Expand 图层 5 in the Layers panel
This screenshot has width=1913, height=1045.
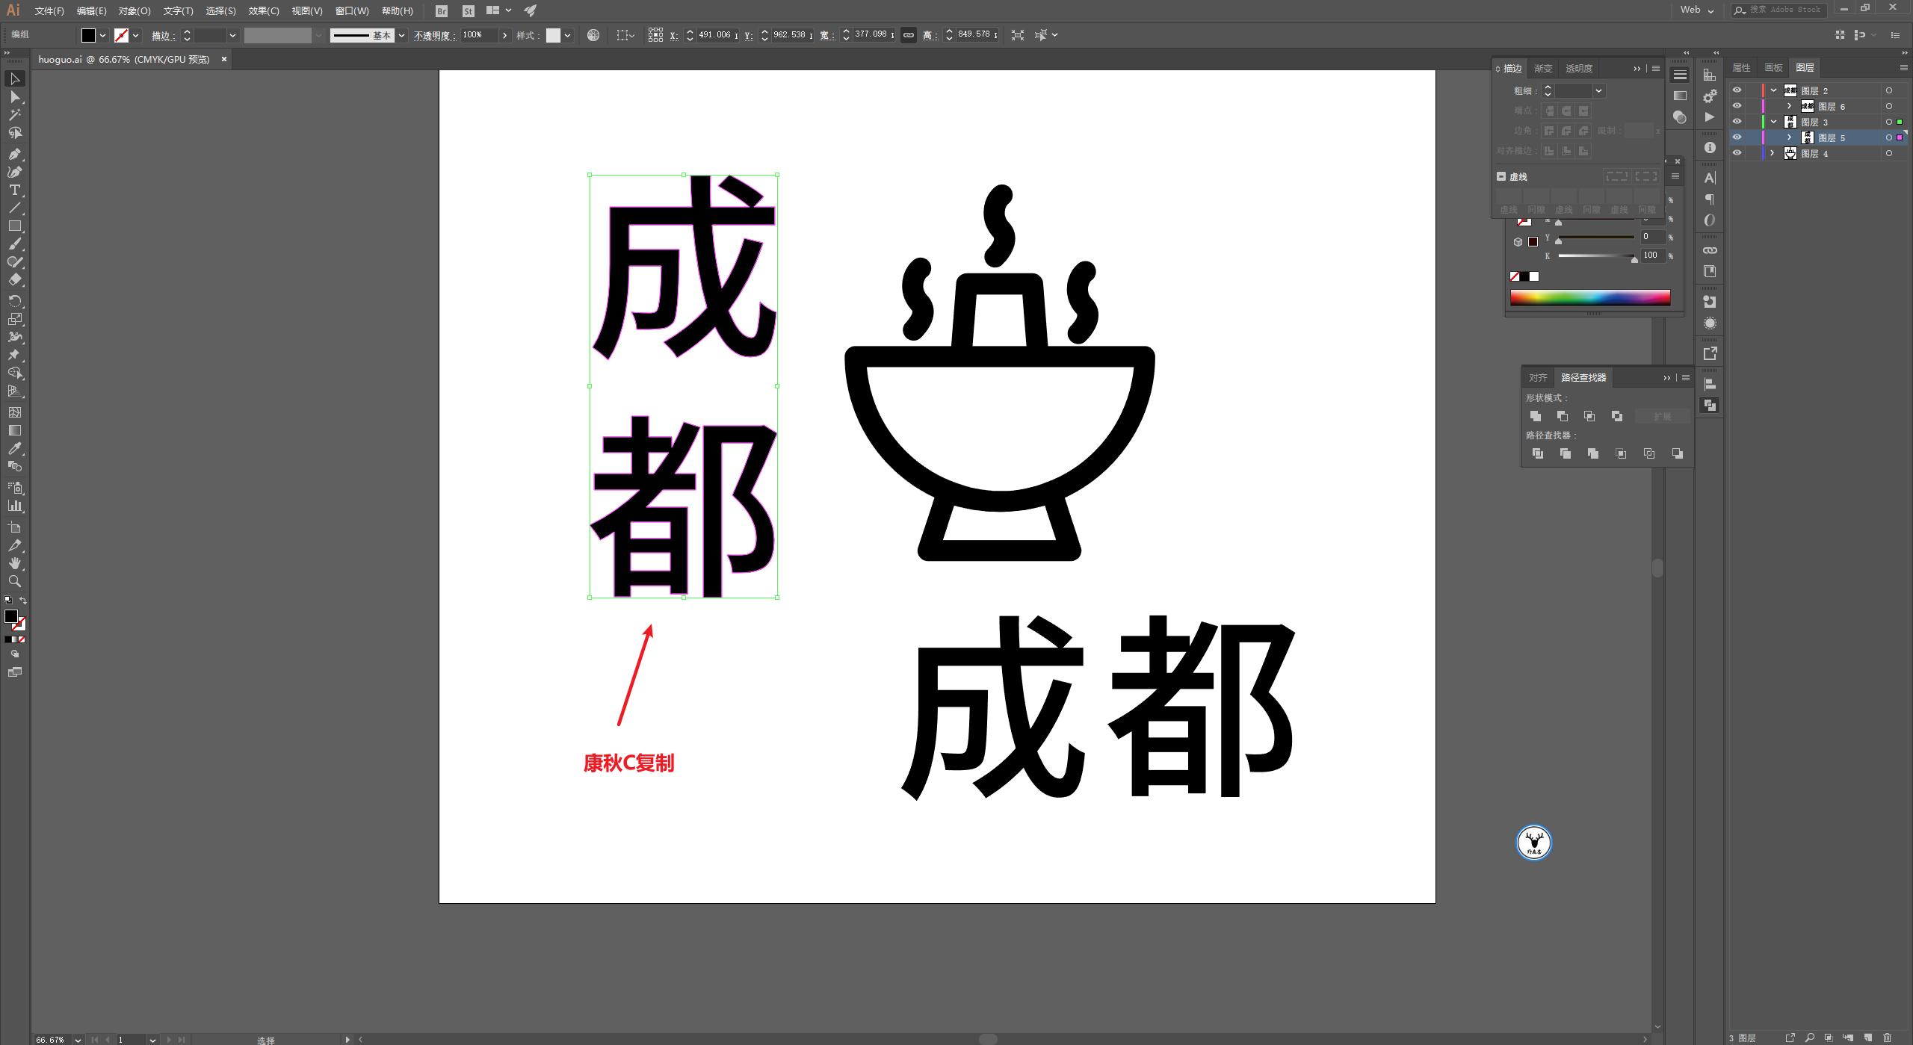[x=1789, y=137]
